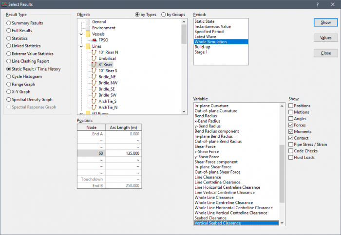Screen dimensions: 341x235
Task: Select Range Graph result type
Action: 21,84
